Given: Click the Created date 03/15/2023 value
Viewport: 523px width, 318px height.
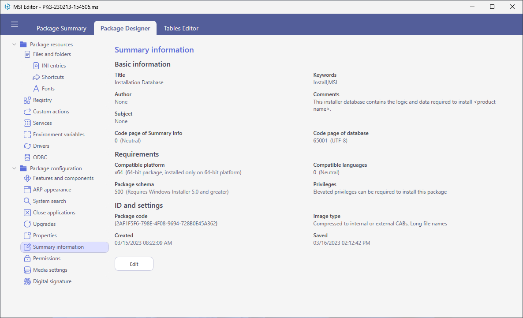Looking at the screenshot, I should tap(143, 243).
